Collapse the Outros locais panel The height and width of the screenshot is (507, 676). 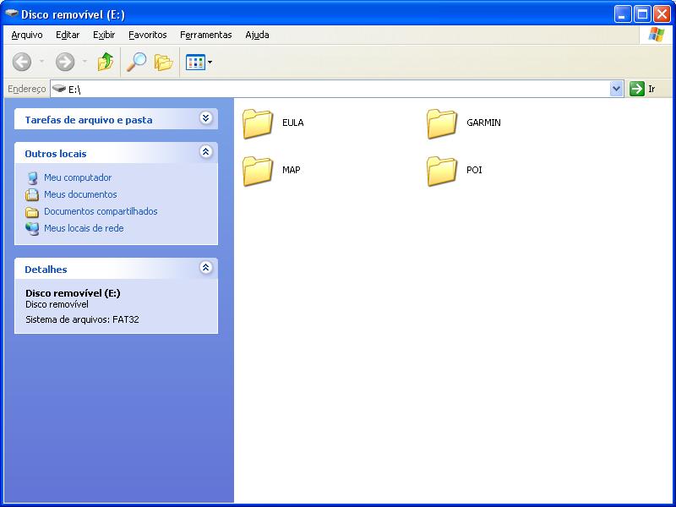point(205,152)
